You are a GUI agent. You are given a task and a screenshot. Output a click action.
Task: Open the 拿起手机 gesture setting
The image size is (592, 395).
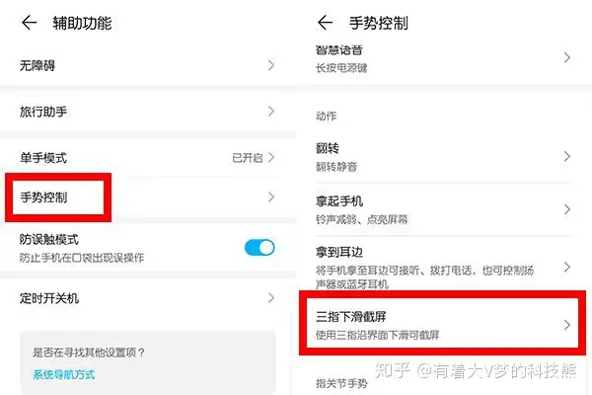point(444,209)
